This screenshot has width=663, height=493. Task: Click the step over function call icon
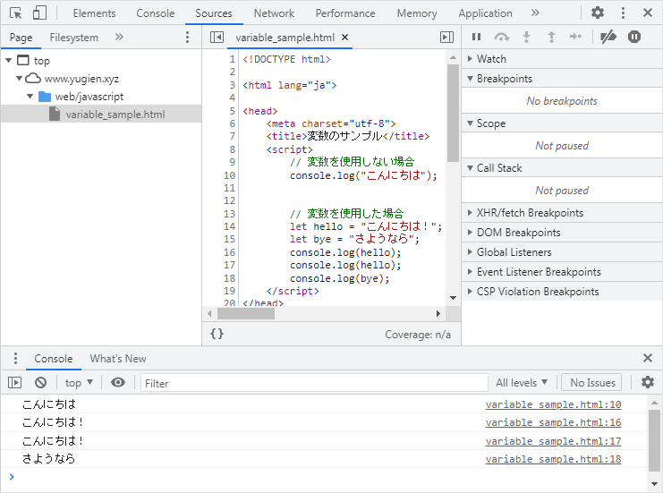[501, 38]
